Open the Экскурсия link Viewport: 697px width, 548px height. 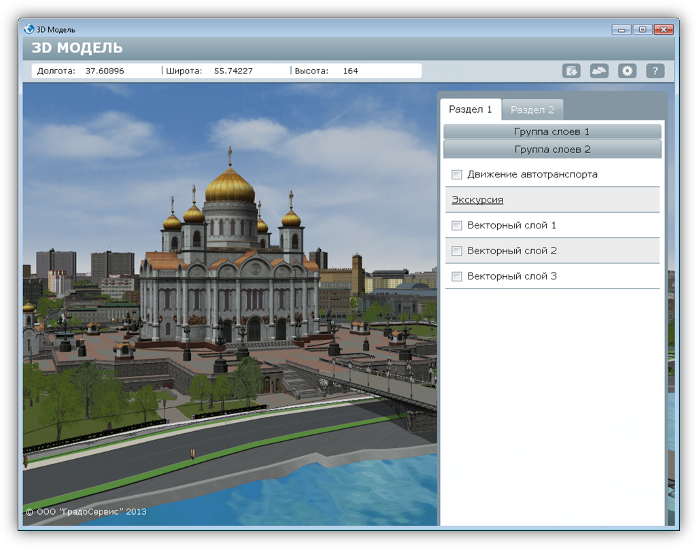[477, 200]
